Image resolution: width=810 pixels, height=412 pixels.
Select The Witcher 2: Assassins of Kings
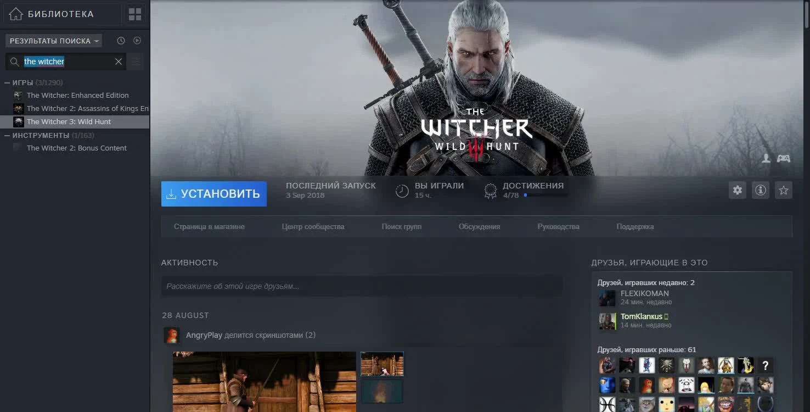pos(88,108)
